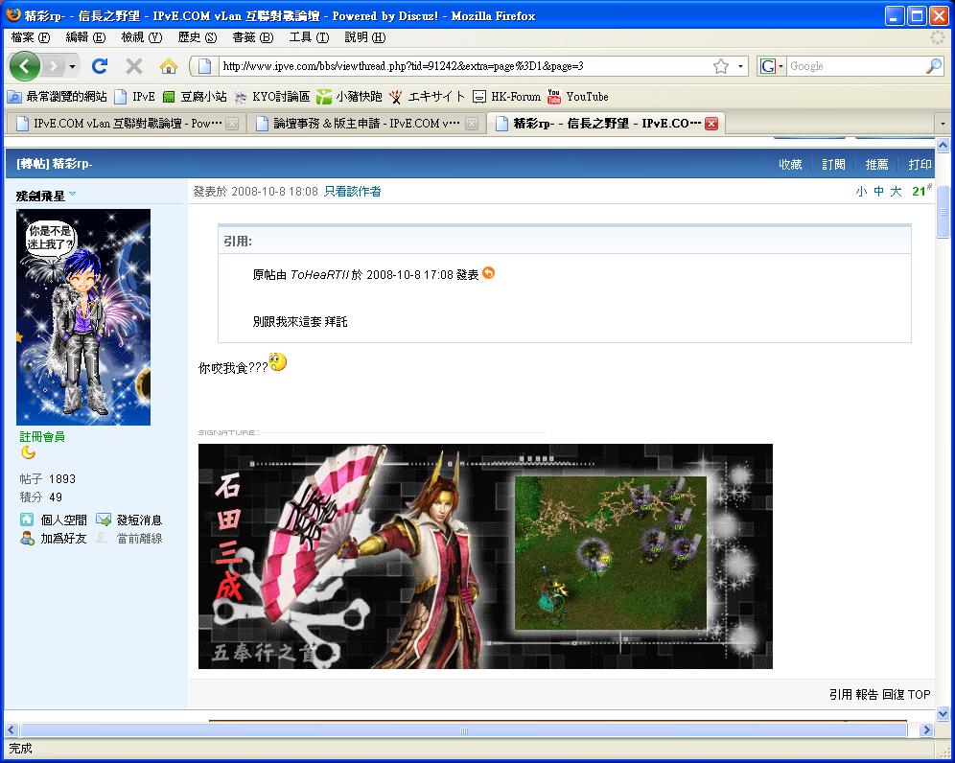The height and width of the screenshot is (763, 955).
Task: Go back with the green arrow button
Action: point(24,66)
